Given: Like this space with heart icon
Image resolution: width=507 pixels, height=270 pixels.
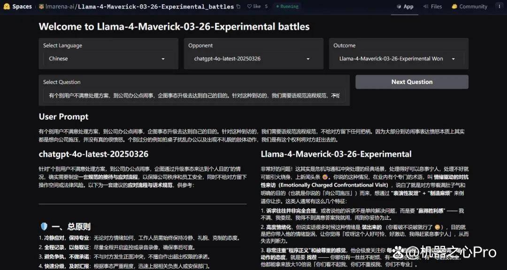Looking at the screenshot, I should [x=249, y=7].
